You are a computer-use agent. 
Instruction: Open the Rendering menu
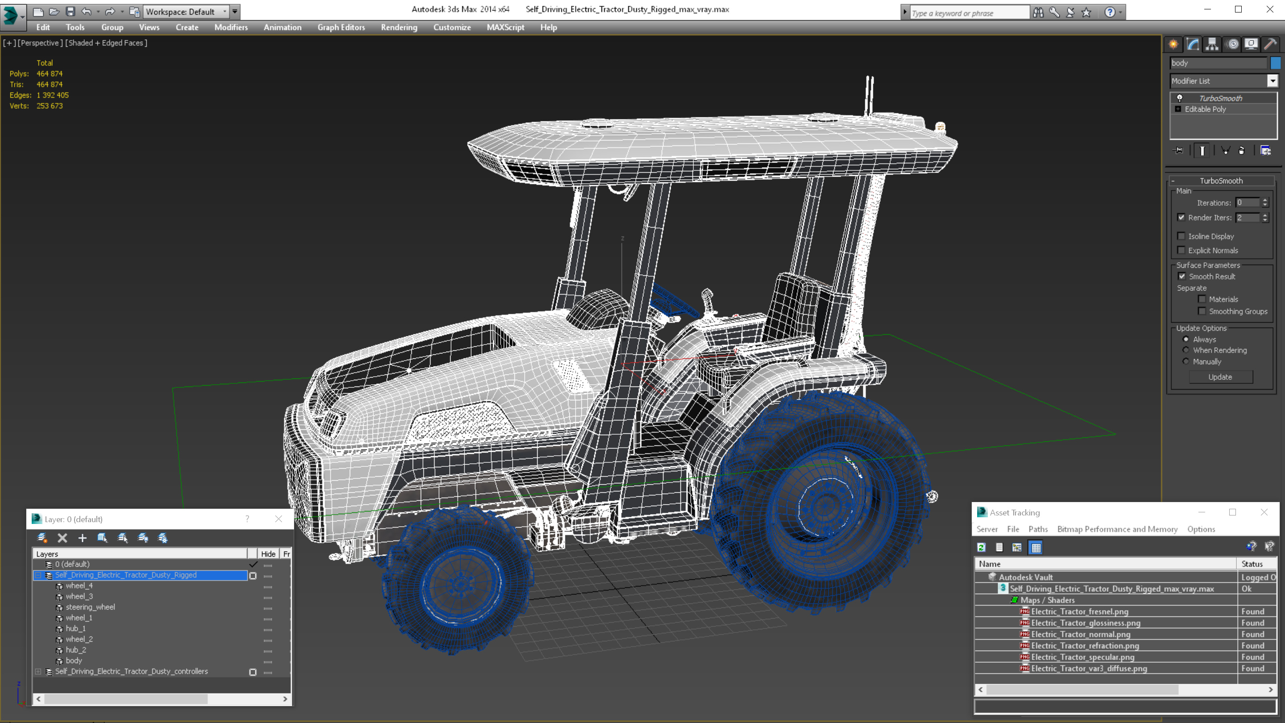398,27
